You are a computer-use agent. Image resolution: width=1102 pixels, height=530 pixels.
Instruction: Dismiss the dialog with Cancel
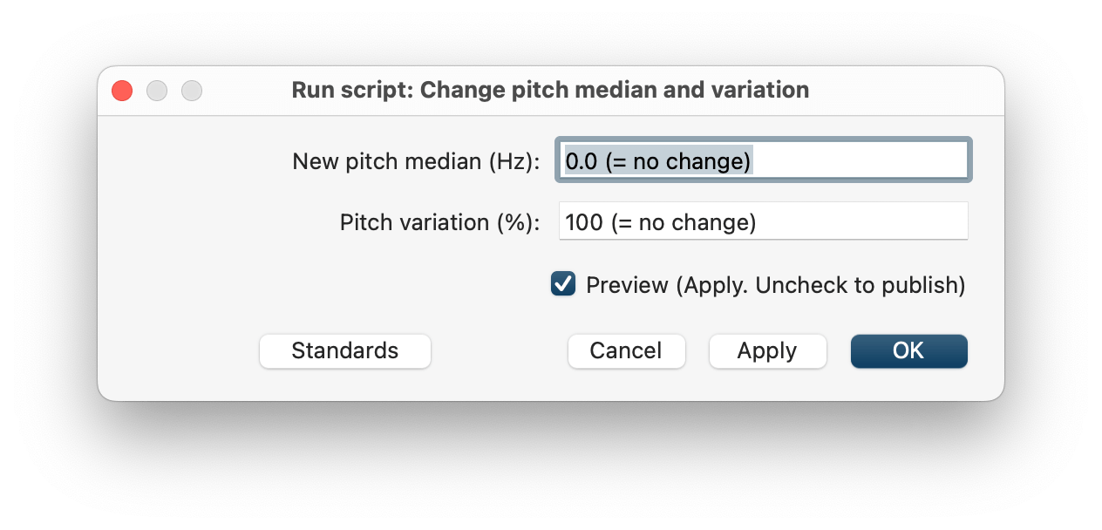(626, 350)
